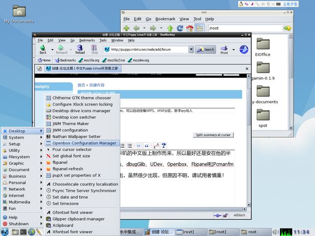
Task: Click Home on the bookmarks toolbar
Action: 44,60
